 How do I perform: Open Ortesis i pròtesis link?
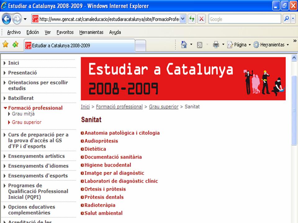105,189
